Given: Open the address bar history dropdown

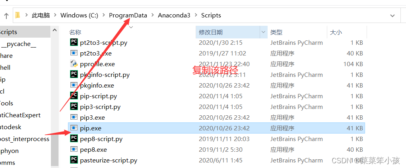Looking at the screenshot, I should tap(392, 15).
